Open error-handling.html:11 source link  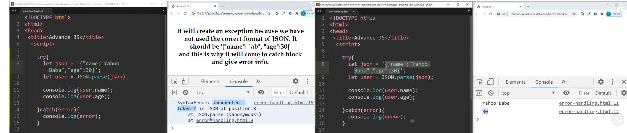tap(589, 103)
